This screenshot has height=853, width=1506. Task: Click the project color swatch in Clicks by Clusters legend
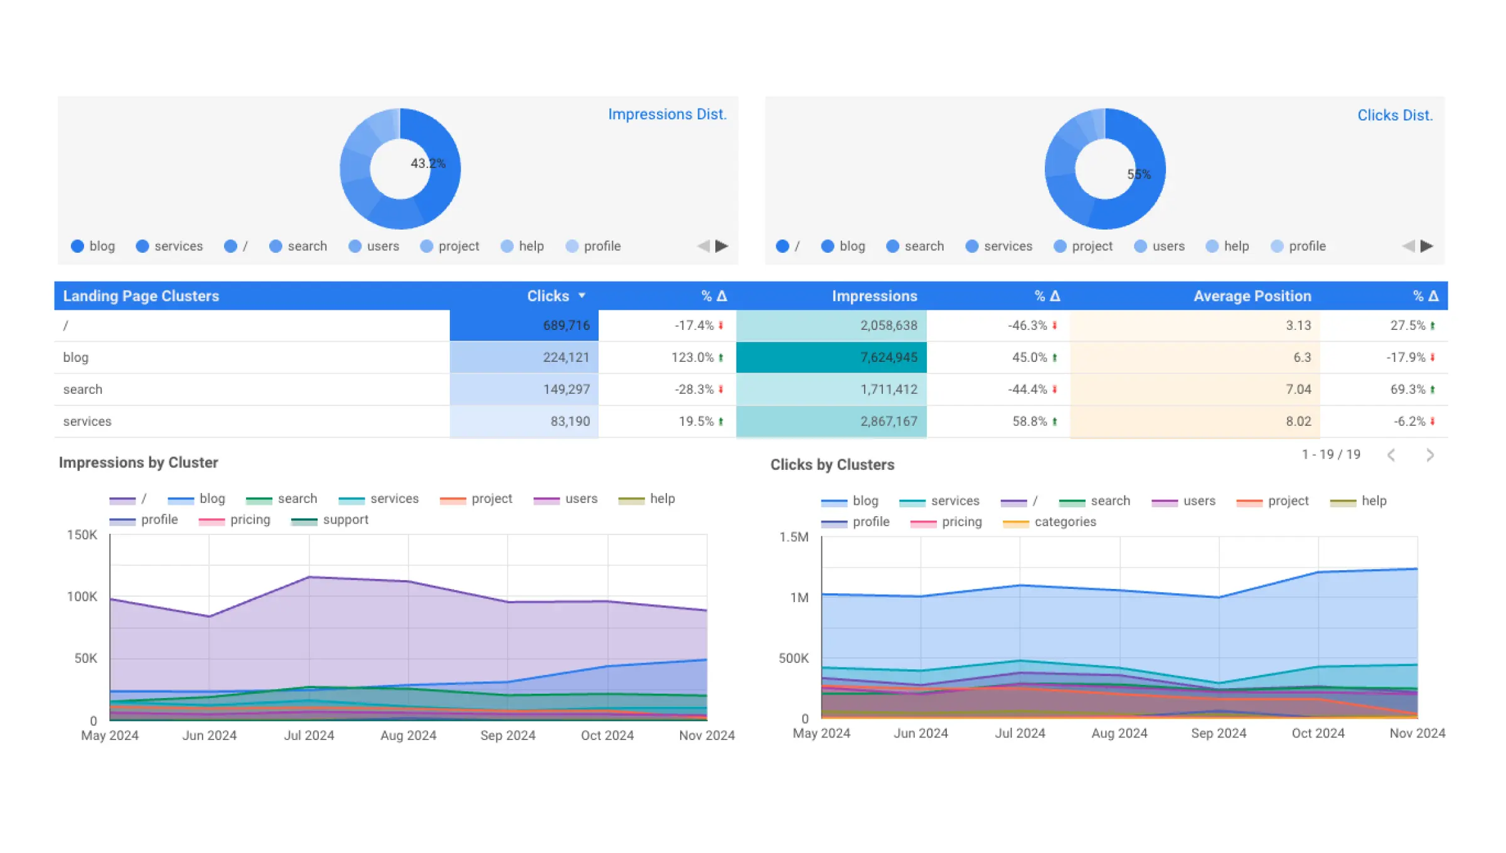(x=1249, y=501)
